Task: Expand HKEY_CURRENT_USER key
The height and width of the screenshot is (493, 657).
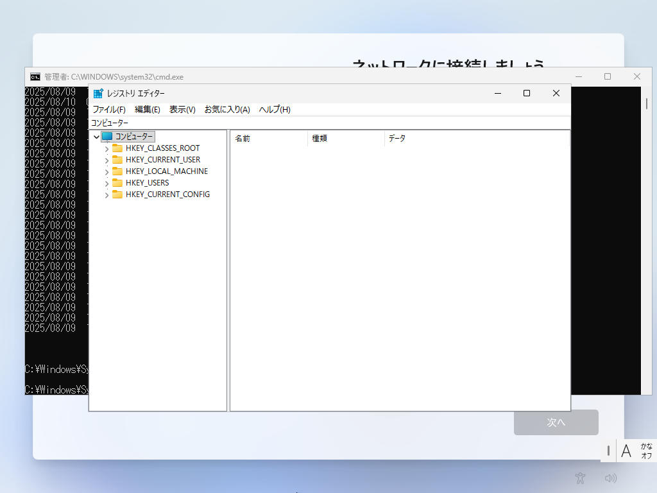Action: click(x=107, y=160)
